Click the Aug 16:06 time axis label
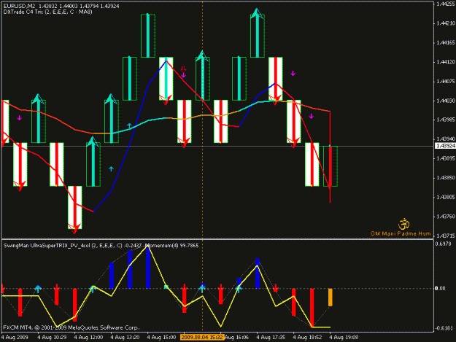The height and width of the screenshot is (342, 456). (x=236, y=338)
